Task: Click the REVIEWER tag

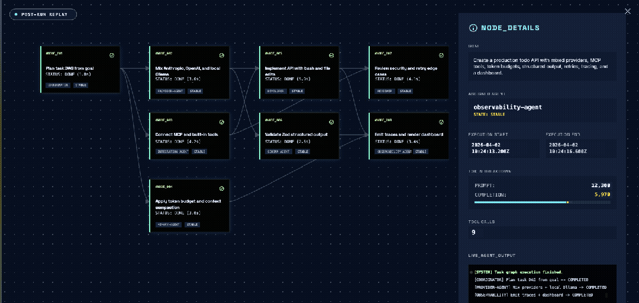Action: pyautogui.click(x=385, y=91)
